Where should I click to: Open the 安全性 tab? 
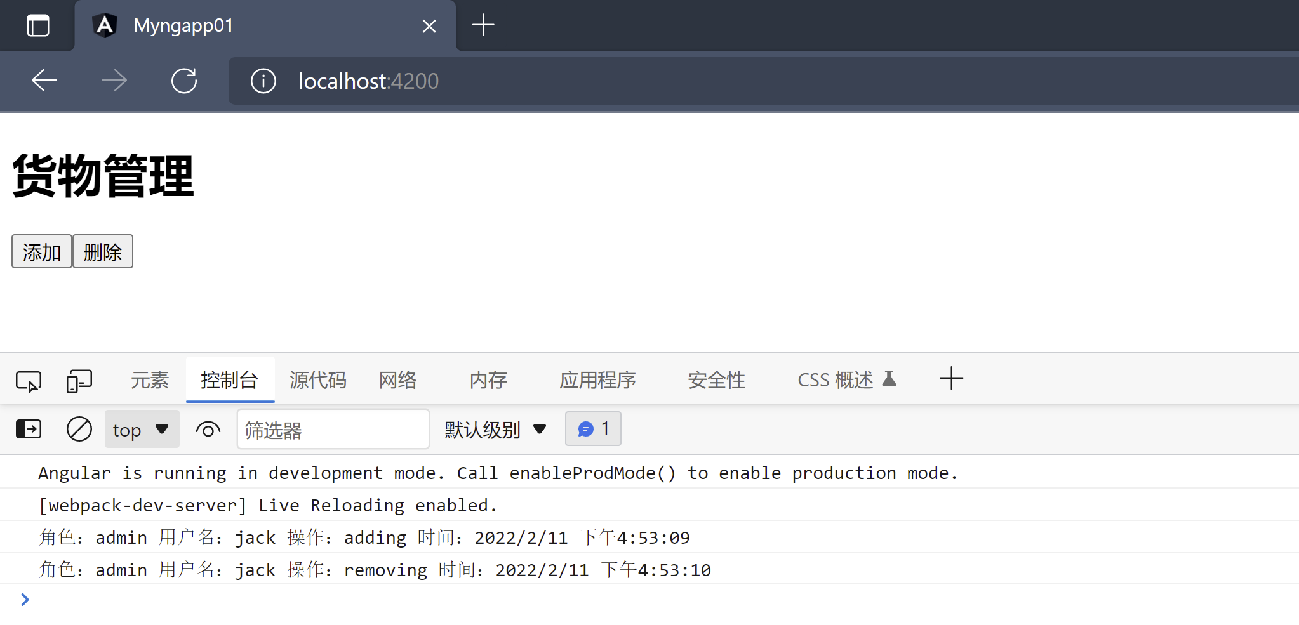(x=717, y=380)
